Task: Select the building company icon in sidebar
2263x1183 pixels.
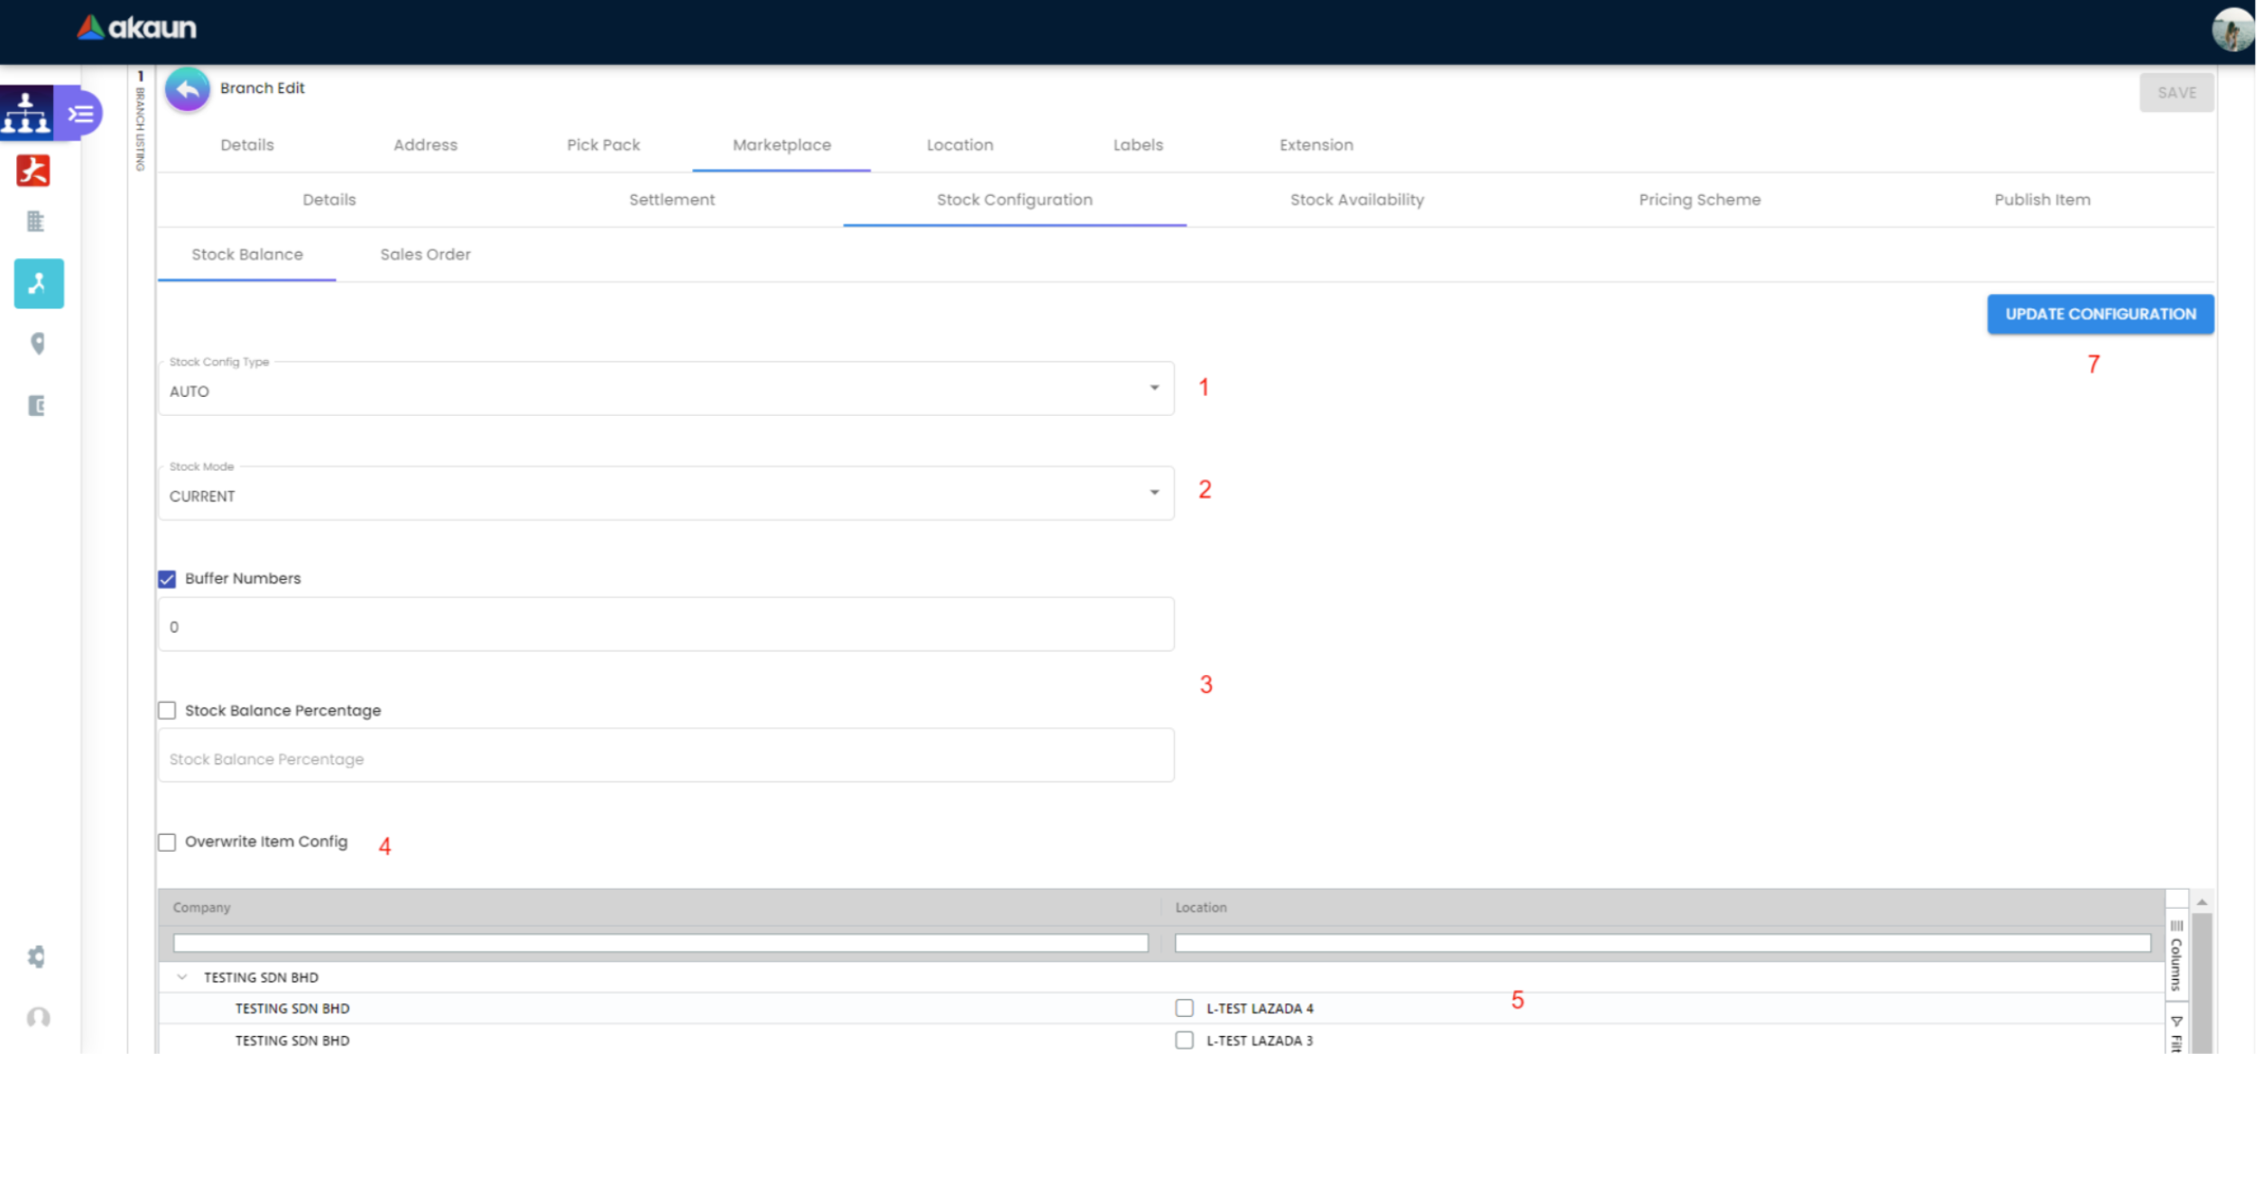Action: tap(35, 221)
